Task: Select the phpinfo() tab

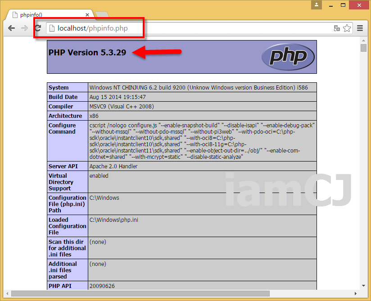Action: click(x=50, y=15)
